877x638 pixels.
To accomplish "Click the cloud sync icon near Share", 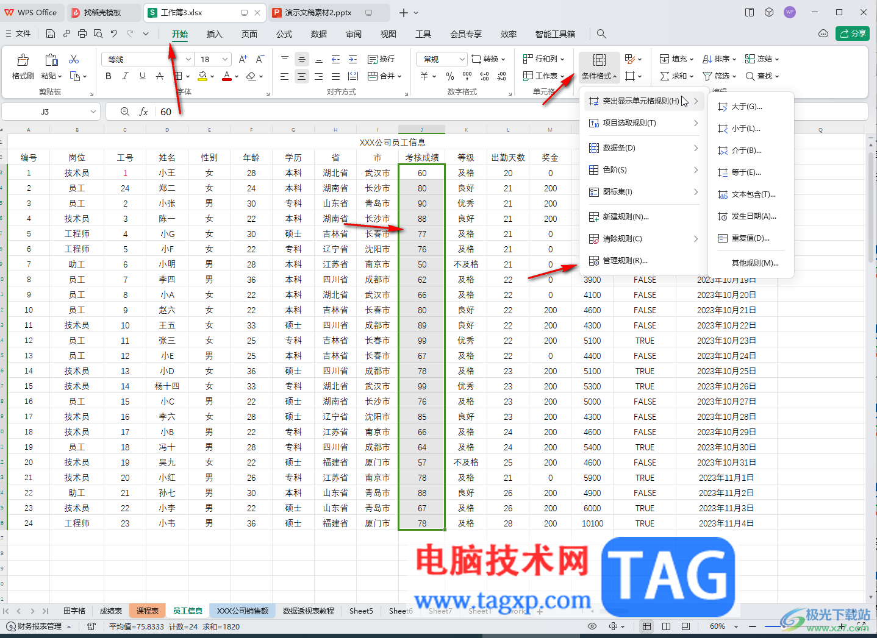I will pos(823,34).
